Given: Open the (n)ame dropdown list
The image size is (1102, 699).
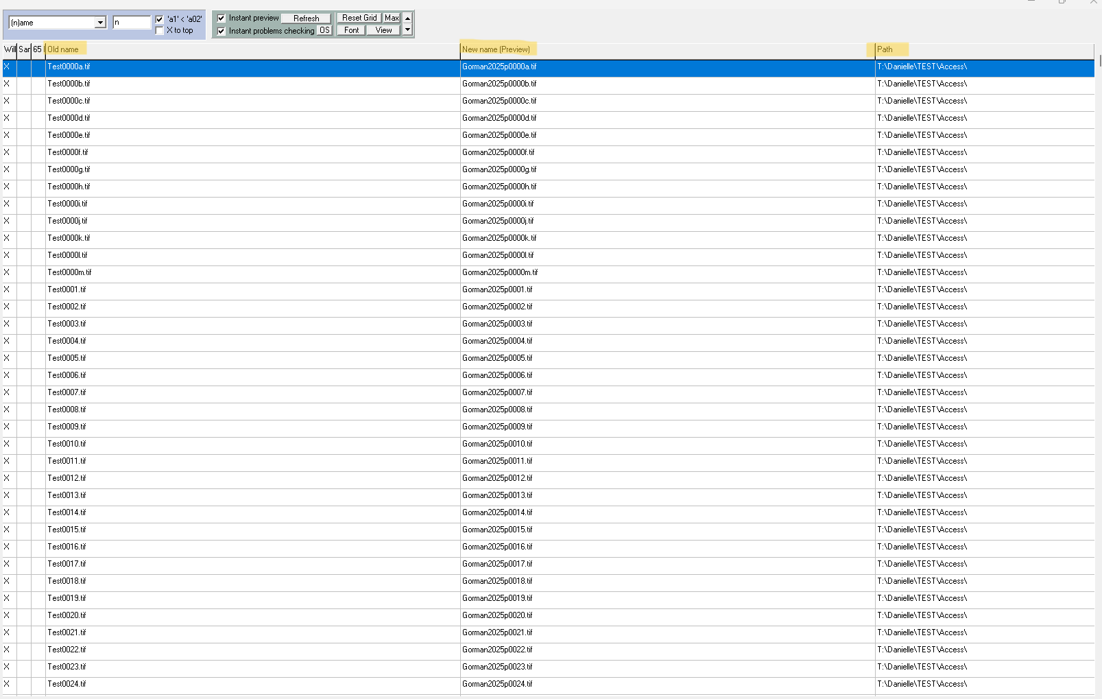Looking at the screenshot, I should [x=100, y=23].
